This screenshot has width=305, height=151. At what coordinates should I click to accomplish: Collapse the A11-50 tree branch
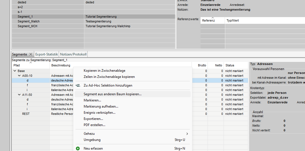coord(19,95)
